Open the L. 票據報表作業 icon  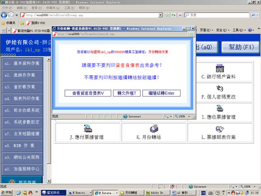[219, 128]
